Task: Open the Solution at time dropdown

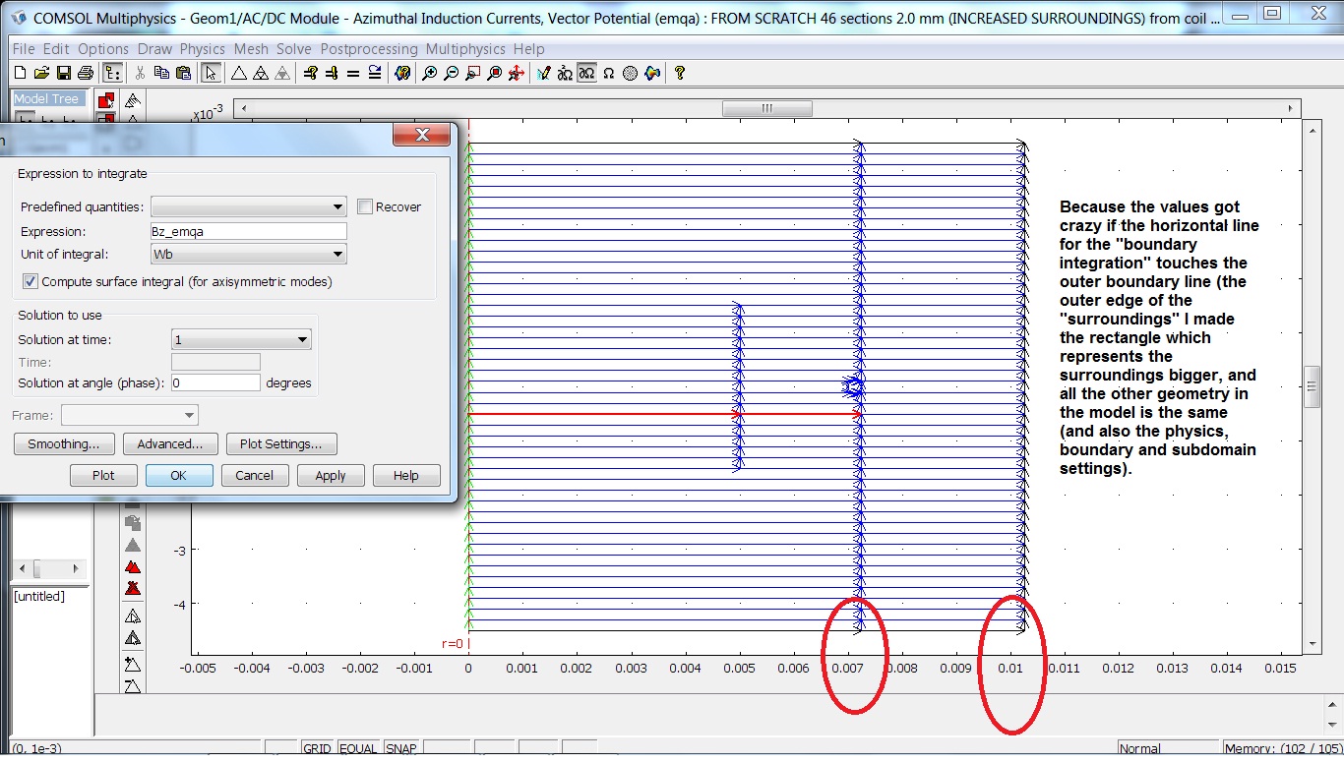Action: pos(241,340)
